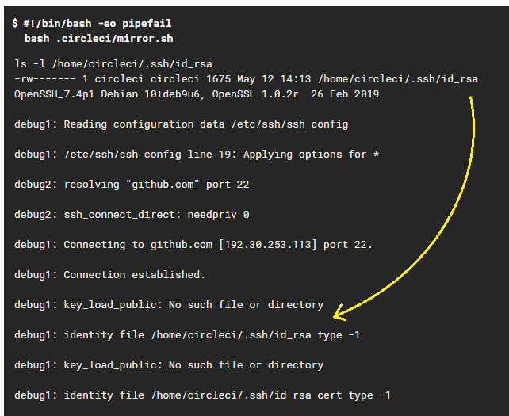Click the 'id_rsa type -1' identity file line
The image size is (509, 416).
pos(187,335)
